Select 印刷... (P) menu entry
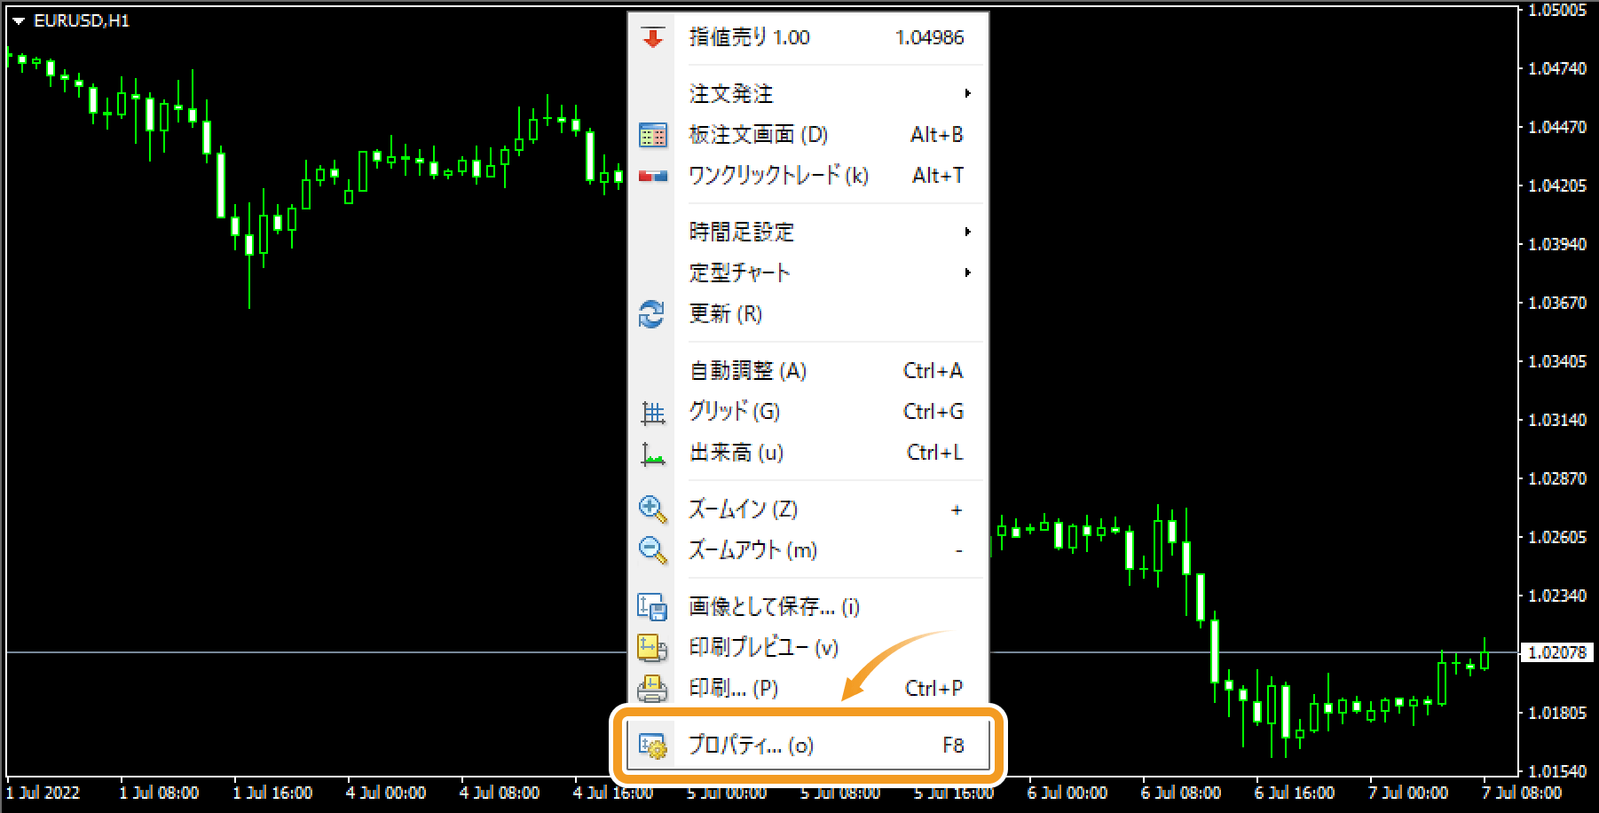Image resolution: width=1599 pixels, height=813 pixels. [x=808, y=689]
